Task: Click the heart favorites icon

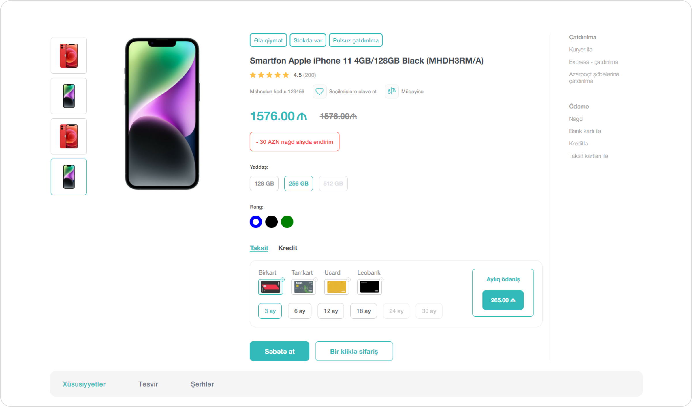Action: [319, 92]
